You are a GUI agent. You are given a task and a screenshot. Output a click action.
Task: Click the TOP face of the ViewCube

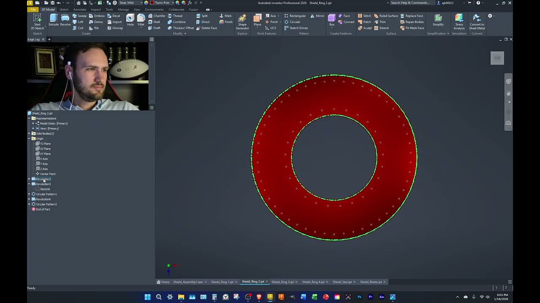tap(497, 58)
